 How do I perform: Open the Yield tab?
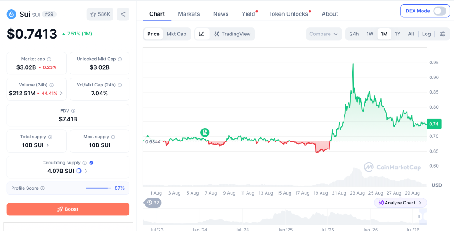[x=248, y=14]
